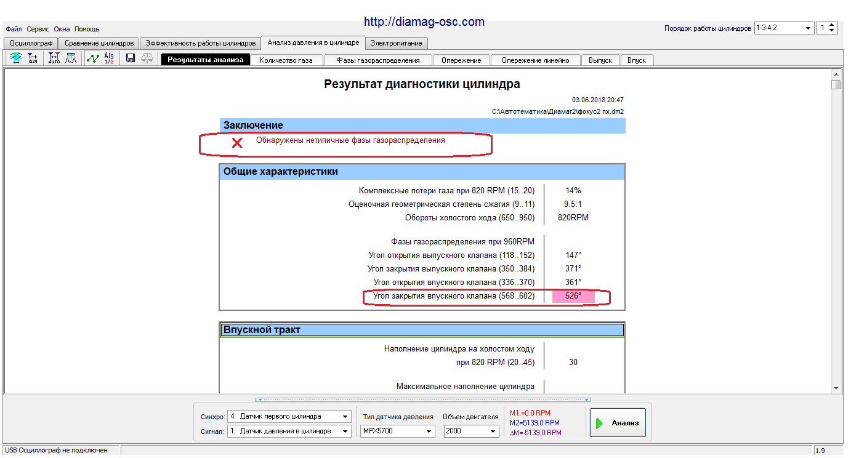851x458 pixels.
Task: Toggle the green line-graph toolbar icon
Action: pyautogui.click(x=92, y=58)
